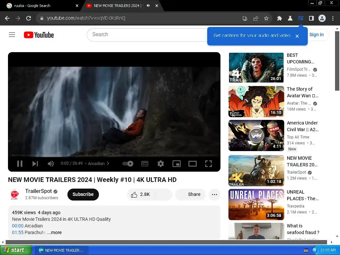Click the address bar URL
Viewport: 340px width, 255px height.
pyautogui.click(x=86, y=18)
